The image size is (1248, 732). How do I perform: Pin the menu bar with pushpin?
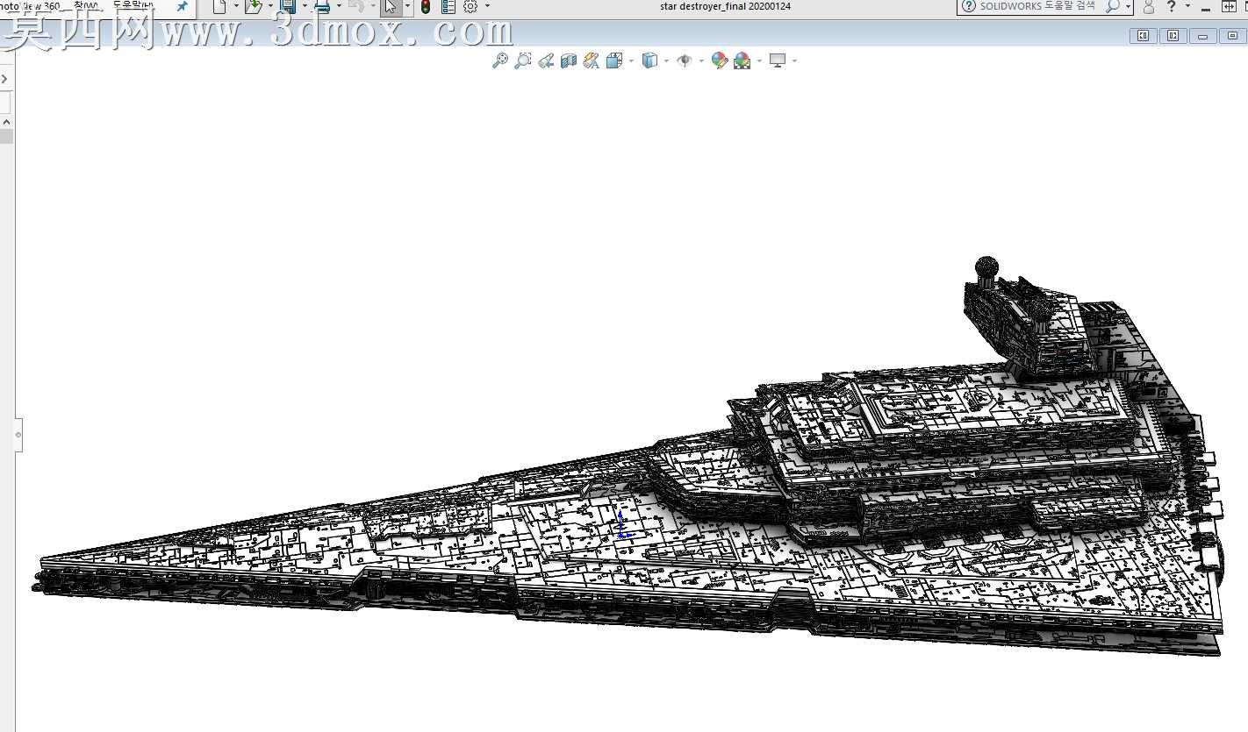click(182, 6)
